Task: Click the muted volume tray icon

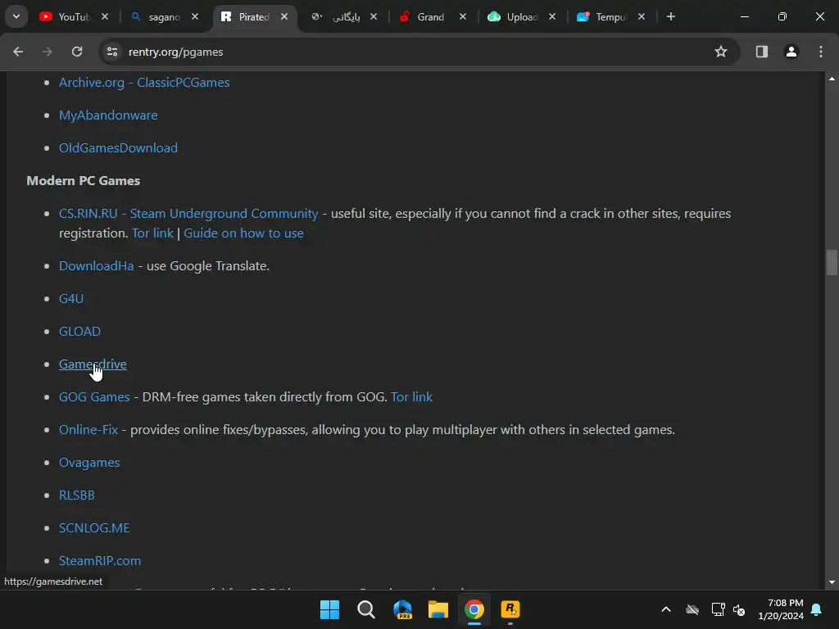Action: (740, 609)
